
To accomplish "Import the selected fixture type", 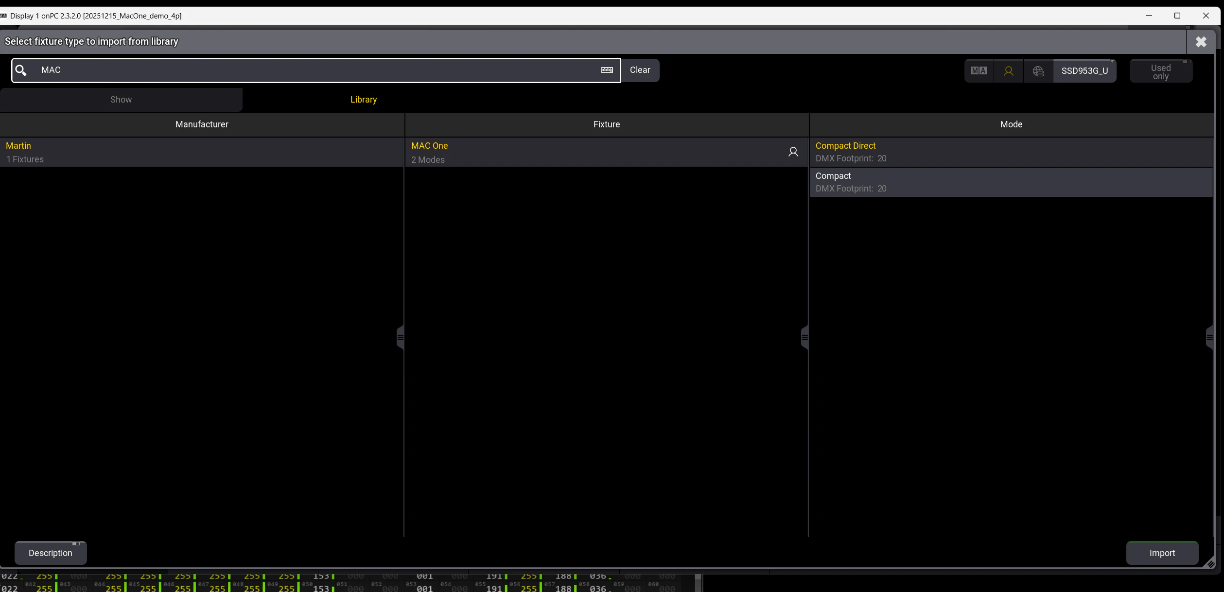I will click(1162, 553).
